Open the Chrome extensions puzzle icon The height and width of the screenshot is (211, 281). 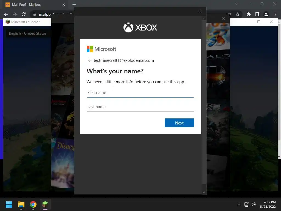click(248, 14)
